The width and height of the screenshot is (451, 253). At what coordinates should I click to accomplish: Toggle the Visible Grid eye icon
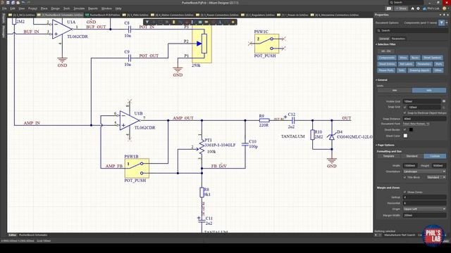[x=444, y=101]
